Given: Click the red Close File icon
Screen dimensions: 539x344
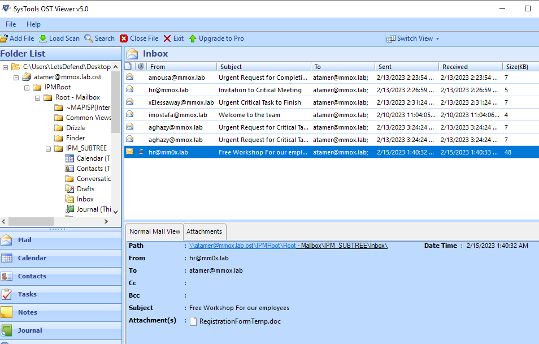Looking at the screenshot, I should tap(124, 38).
